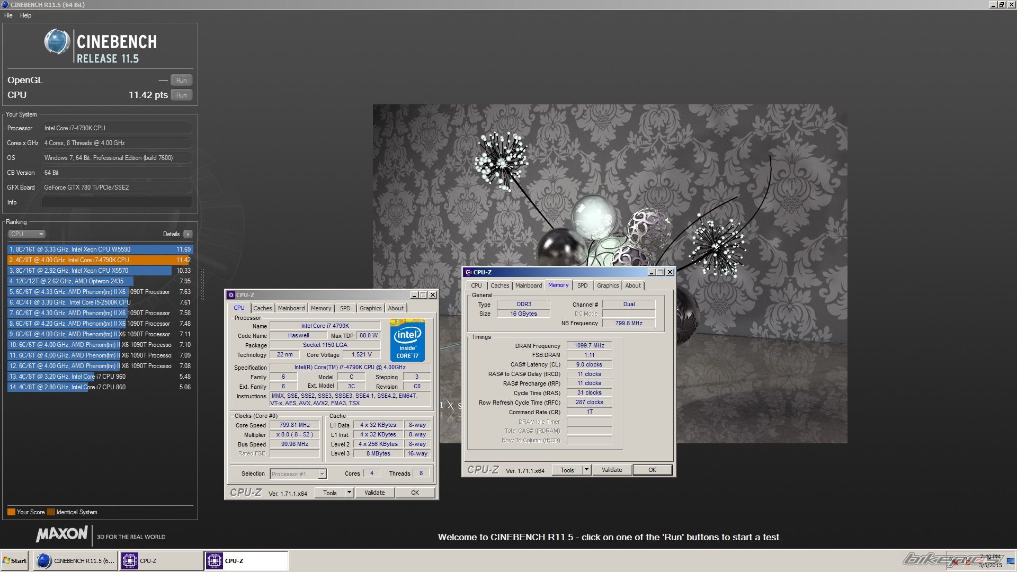Click the DRAM Frequency 1099.7 MHz value
Image resolution: width=1017 pixels, height=572 pixels.
pyautogui.click(x=589, y=346)
